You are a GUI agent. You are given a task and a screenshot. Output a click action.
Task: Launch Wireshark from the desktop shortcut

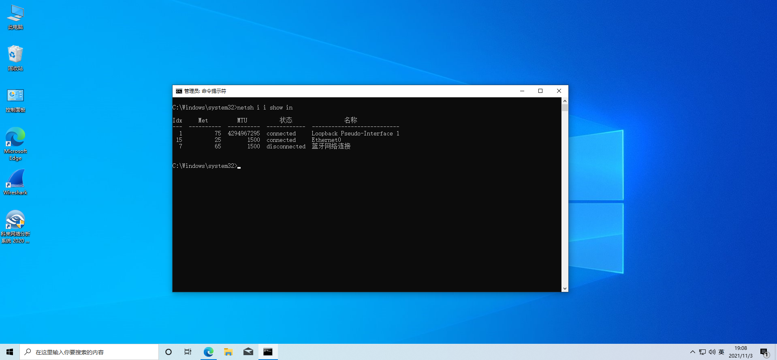(15, 182)
